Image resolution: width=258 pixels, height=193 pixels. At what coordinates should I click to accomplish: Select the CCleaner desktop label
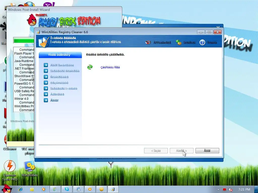10,149
